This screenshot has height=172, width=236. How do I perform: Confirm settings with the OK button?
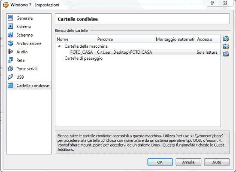(160, 162)
